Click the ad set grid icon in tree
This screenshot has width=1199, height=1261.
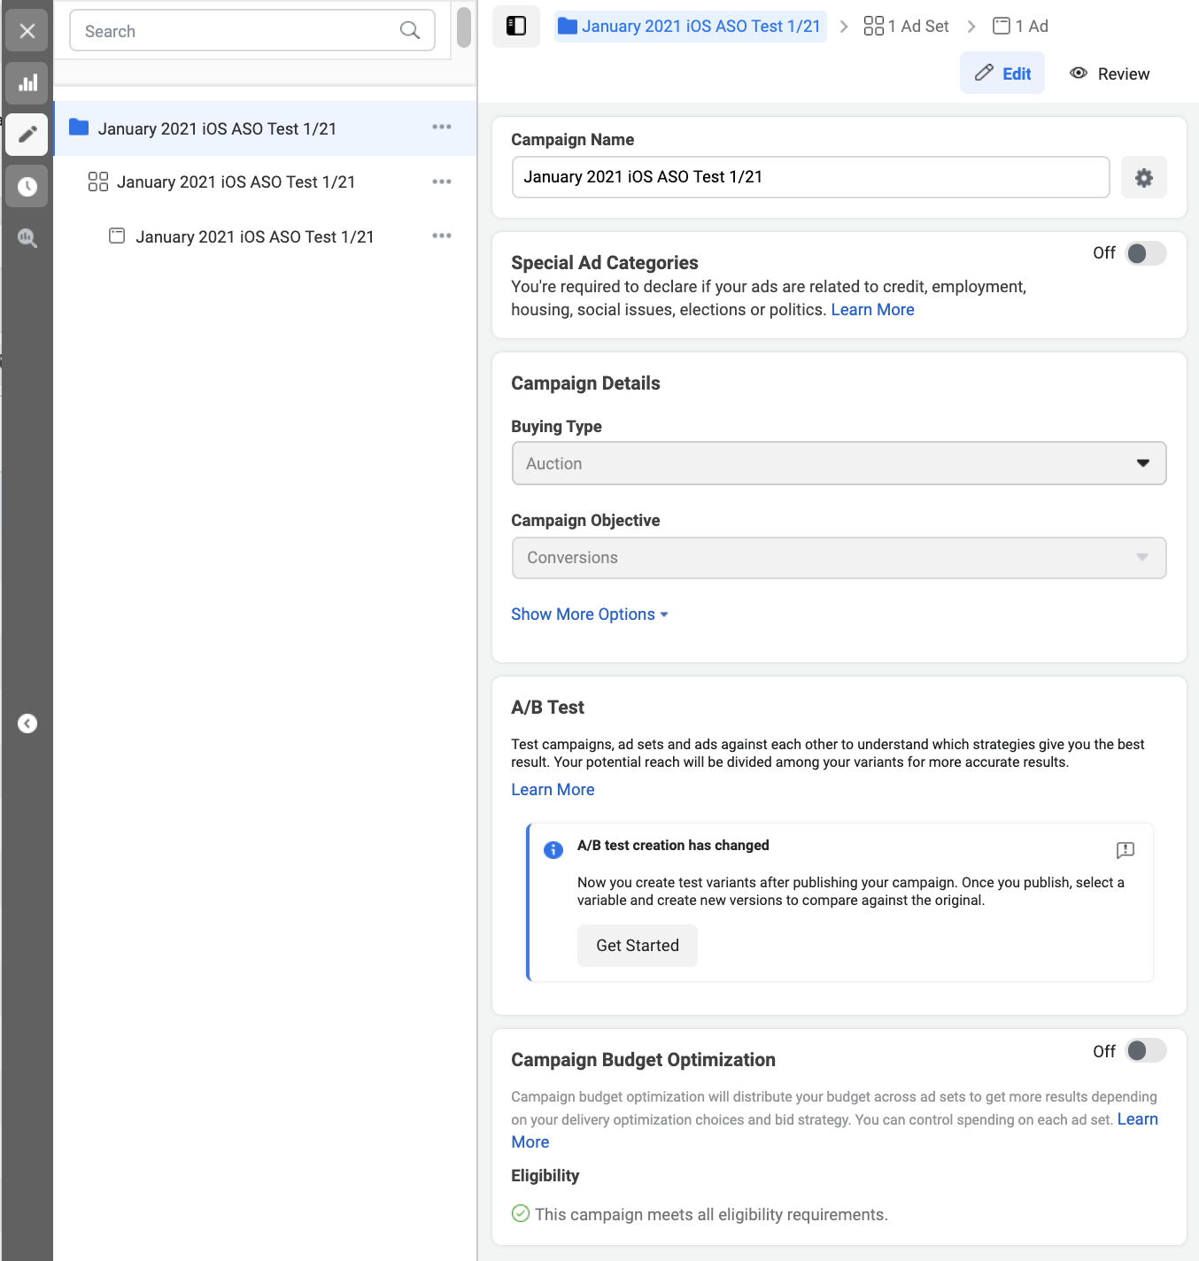click(x=98, y=182)
